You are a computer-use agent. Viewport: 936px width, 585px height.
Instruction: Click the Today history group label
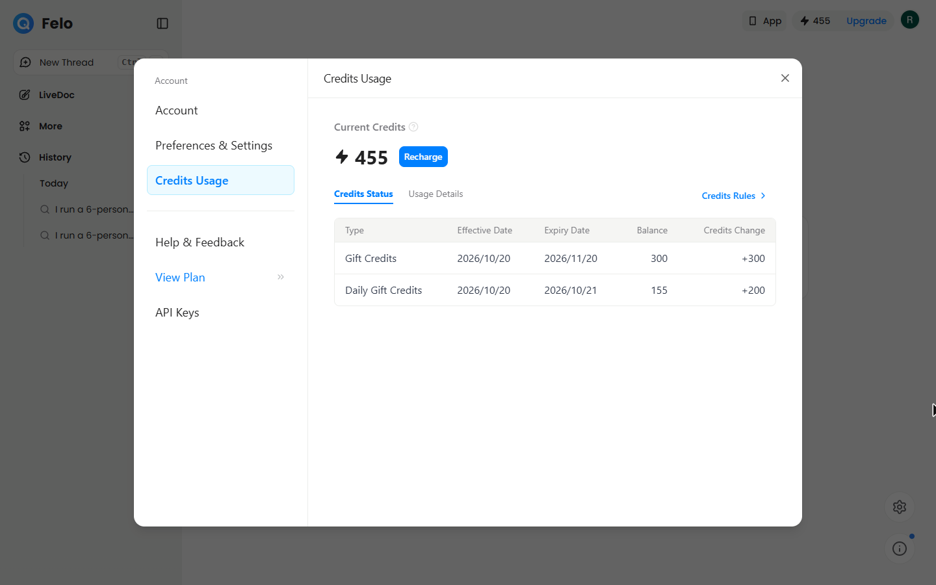[x=54, y=183]
